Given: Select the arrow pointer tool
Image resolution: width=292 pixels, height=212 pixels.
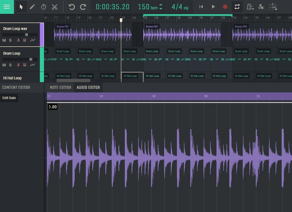Looking at the screenshot, I should coord(21,7).
